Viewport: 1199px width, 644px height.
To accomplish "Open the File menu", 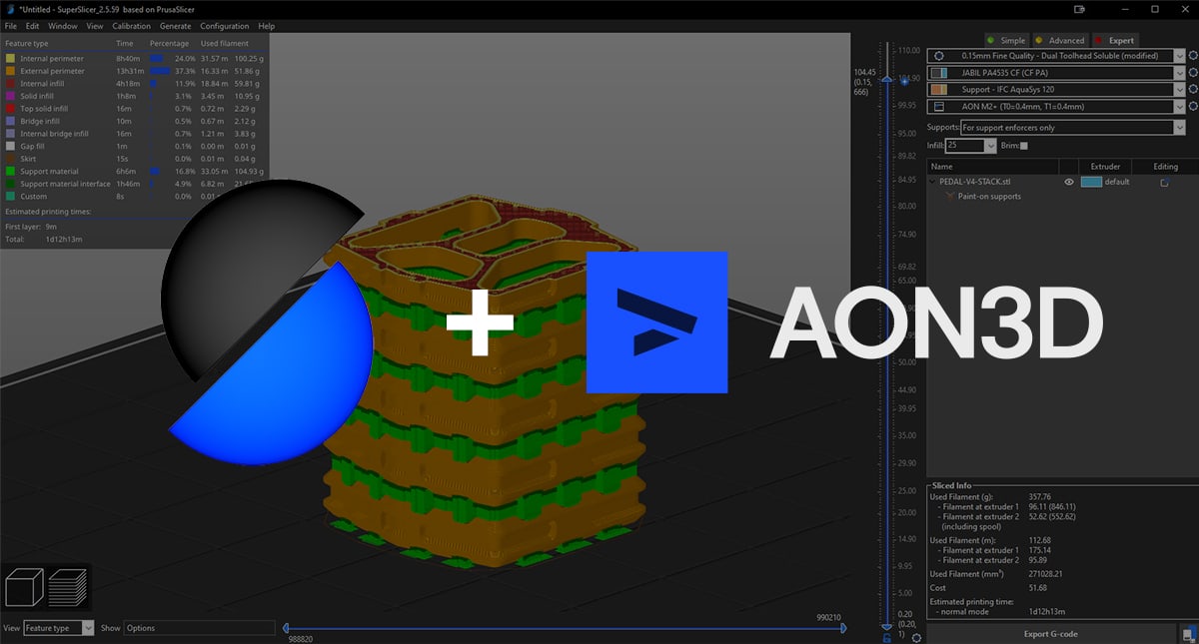I will point(11,26).
